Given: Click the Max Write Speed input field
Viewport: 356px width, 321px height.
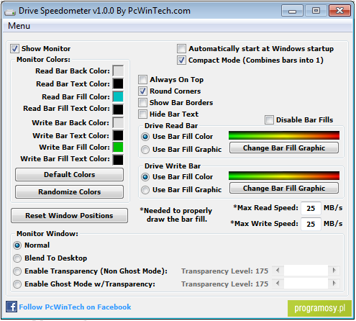Looking at the screenshot, I should click(311, 224).
